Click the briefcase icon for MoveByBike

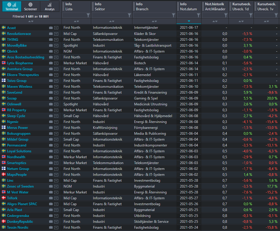pyautogui.click(x=51, y=45)
